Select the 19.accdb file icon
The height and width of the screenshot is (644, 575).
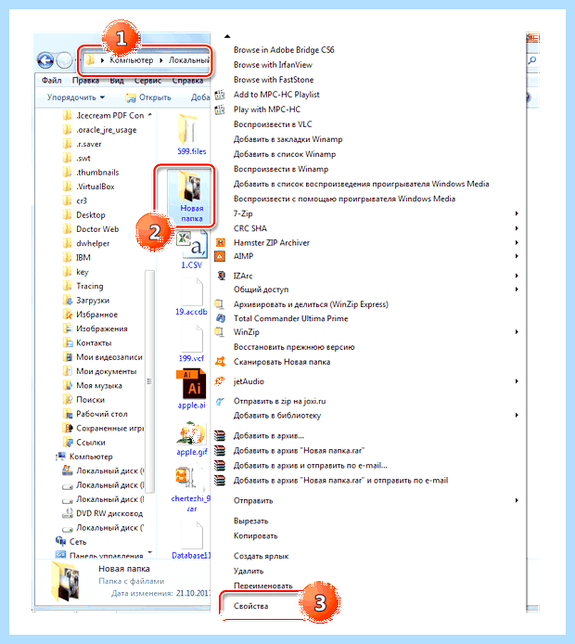(x=192, y=291)
